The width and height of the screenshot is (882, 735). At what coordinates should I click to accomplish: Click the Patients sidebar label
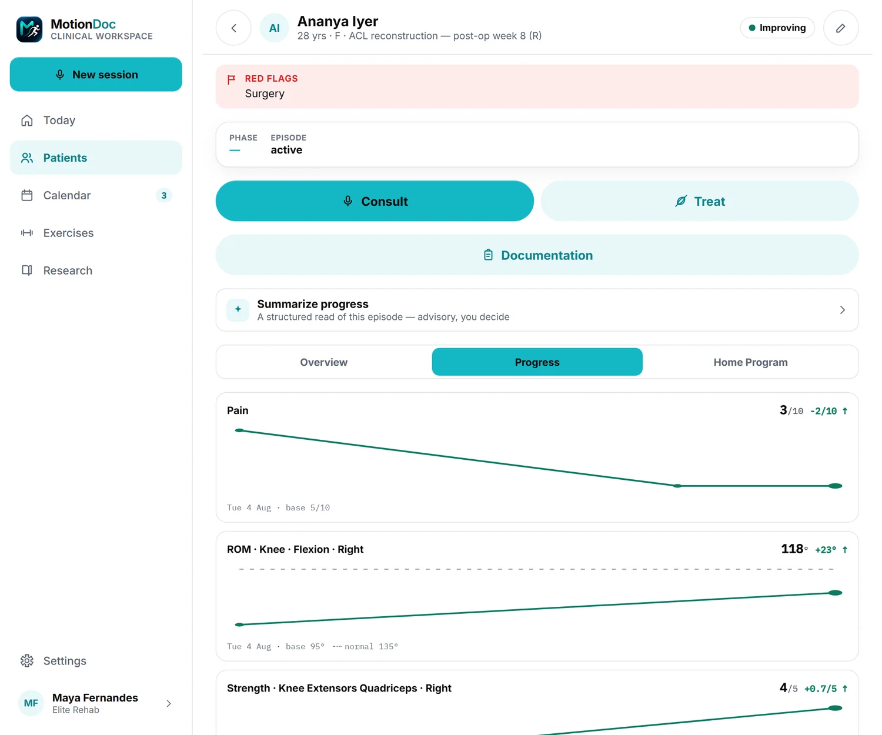point(65,158)
